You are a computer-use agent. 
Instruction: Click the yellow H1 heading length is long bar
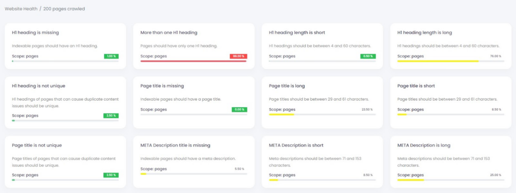(438, 61)
